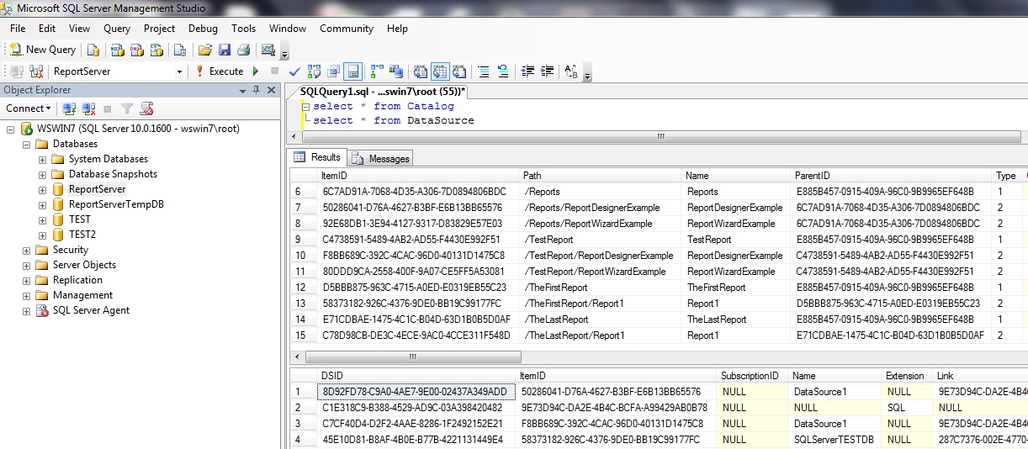Toggle Include Client Statistics

[396, 71]
